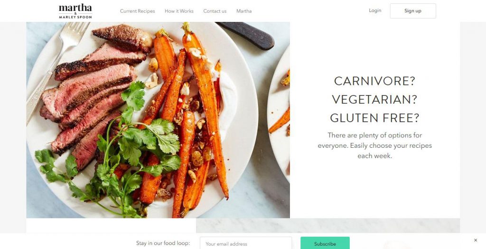Image resolution: width=486 pixels, height=249 pixels.
Task: Close the newsletter bar with the X
Action: [476, 240]
